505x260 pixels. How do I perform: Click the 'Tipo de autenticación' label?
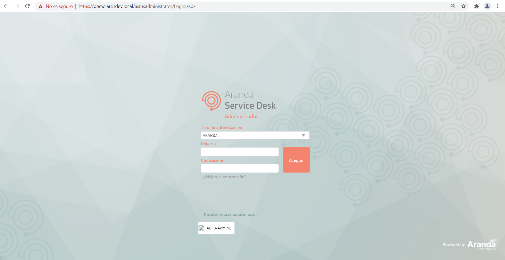point(221,127)
